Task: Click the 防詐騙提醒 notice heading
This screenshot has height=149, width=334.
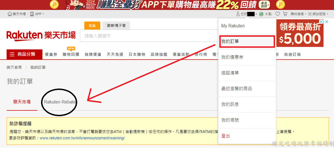Action: (21, 124)
